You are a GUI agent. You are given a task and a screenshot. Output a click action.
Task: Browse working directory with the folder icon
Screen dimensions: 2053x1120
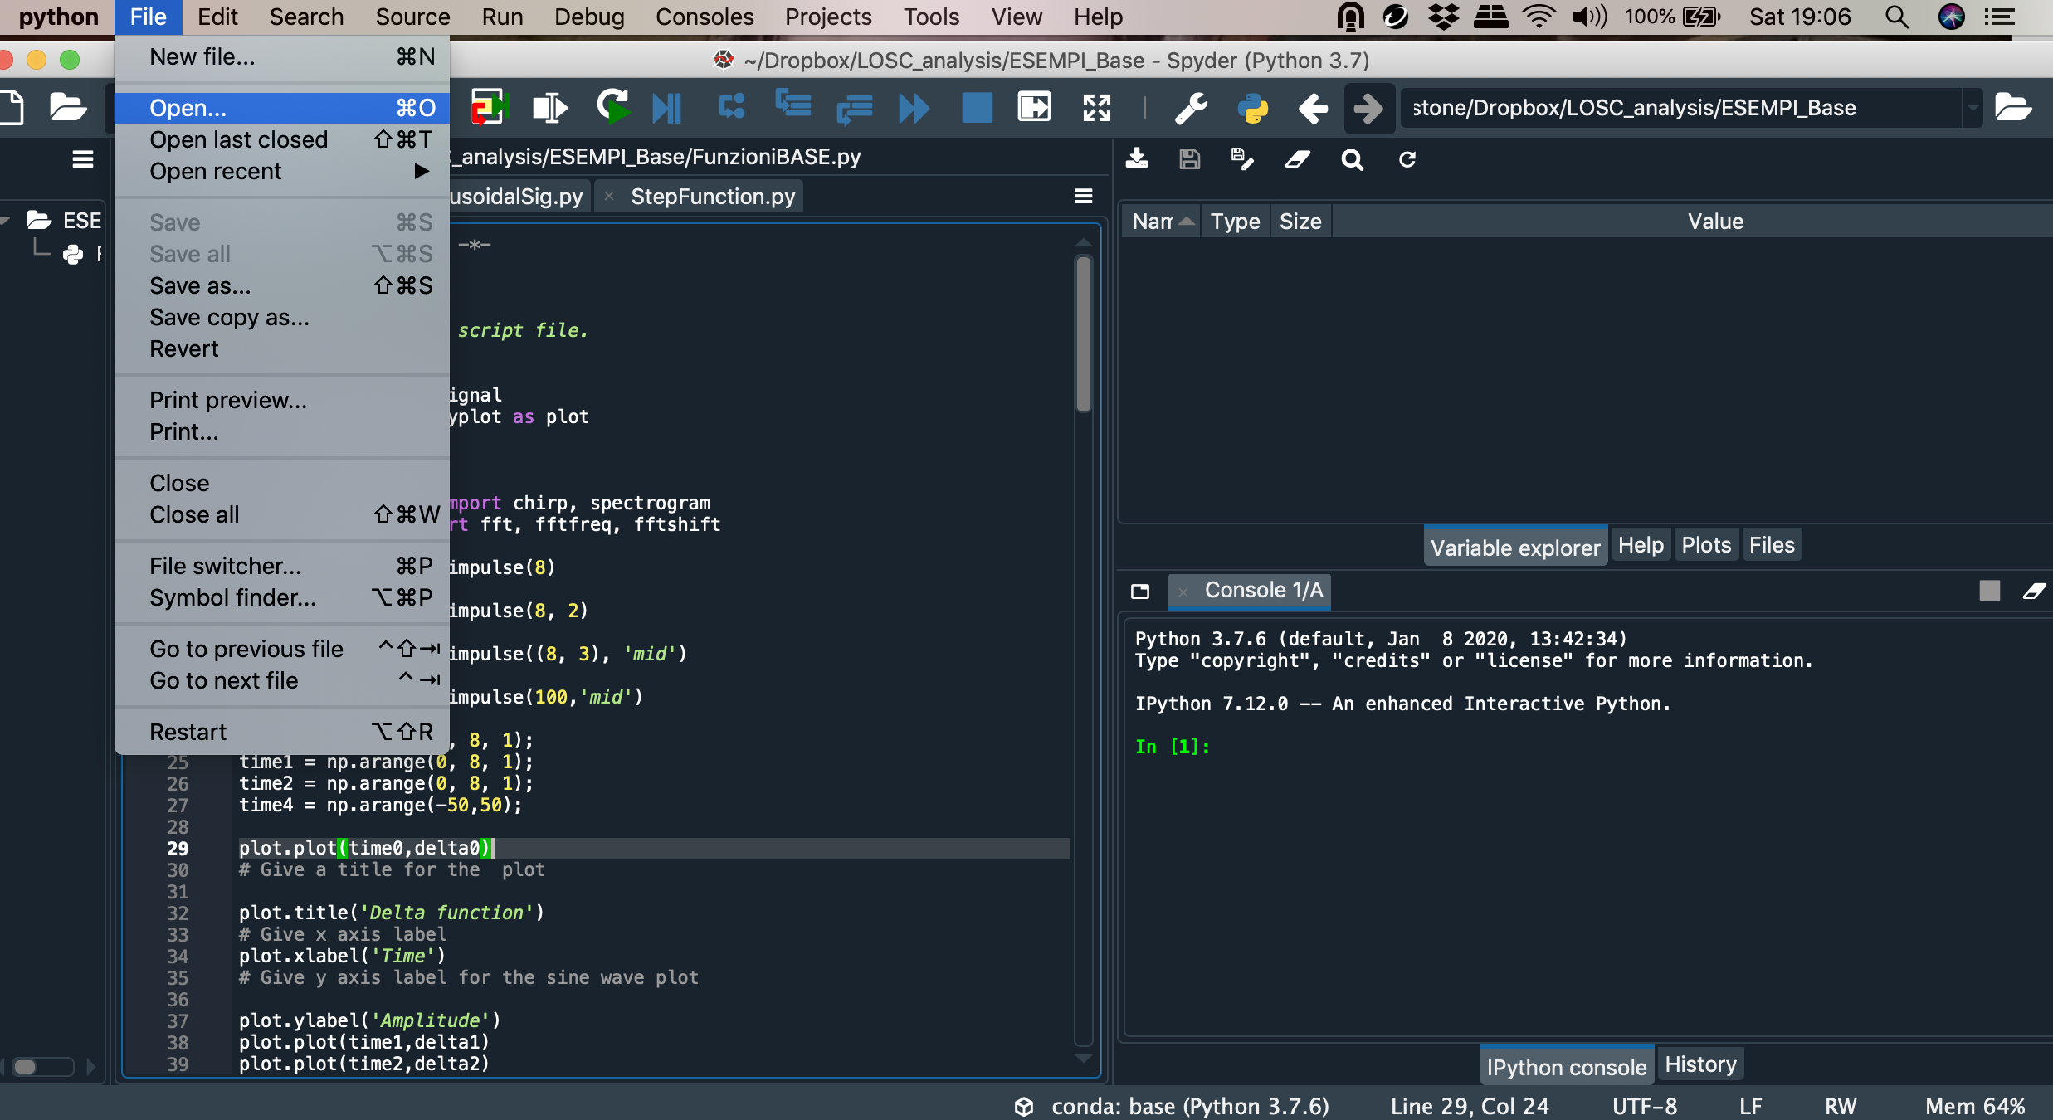pyautogui.click(x=2013, y=108)
